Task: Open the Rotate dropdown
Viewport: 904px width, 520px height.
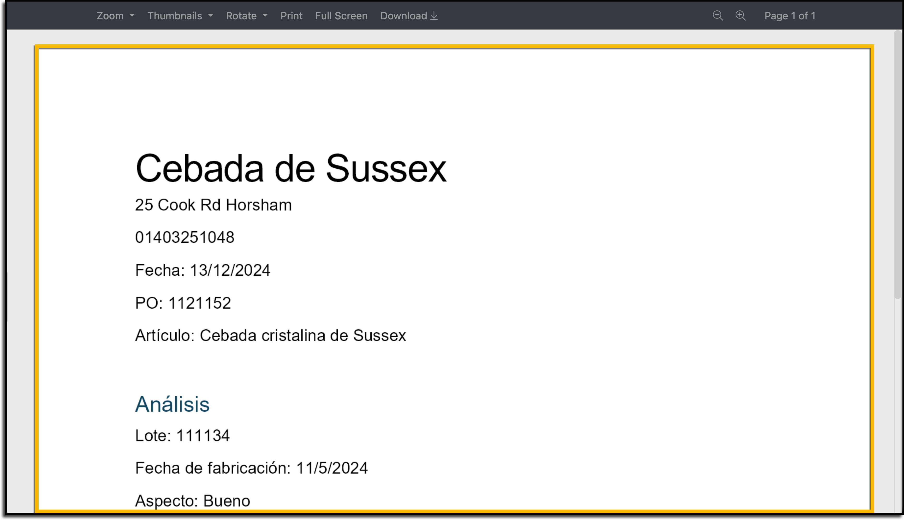Action: (x=247, y=16)
